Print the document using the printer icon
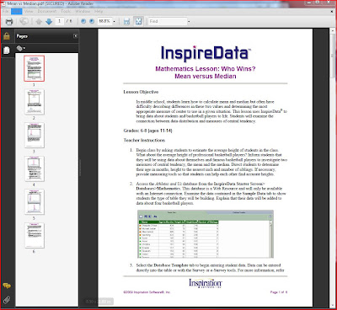Screen dimensions: 337x310 click(x=9, y=21)
